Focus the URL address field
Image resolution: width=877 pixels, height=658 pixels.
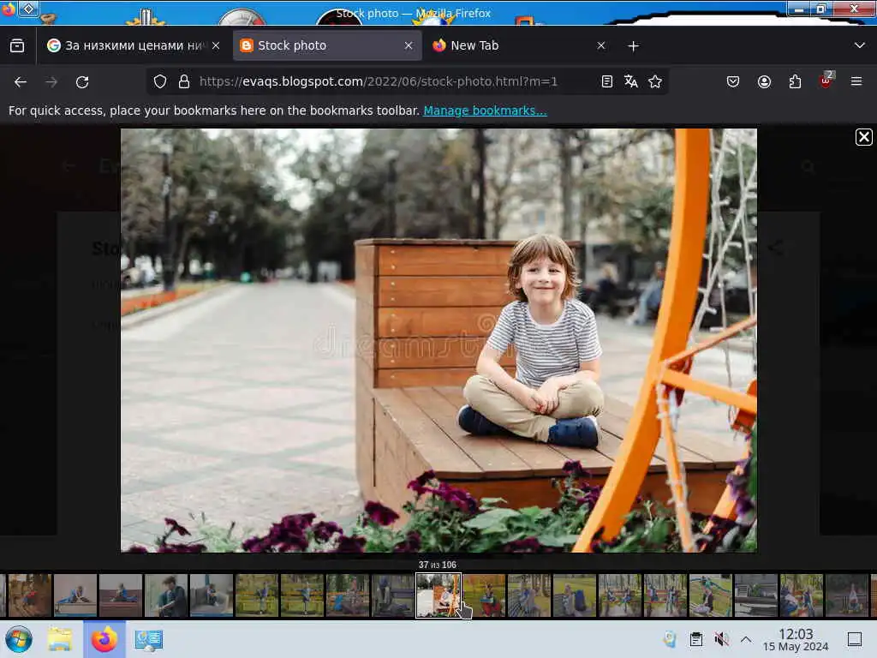click(378, 81)
